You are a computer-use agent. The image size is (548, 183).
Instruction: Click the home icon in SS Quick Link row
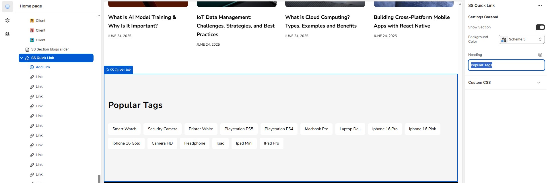pos(27,58)
